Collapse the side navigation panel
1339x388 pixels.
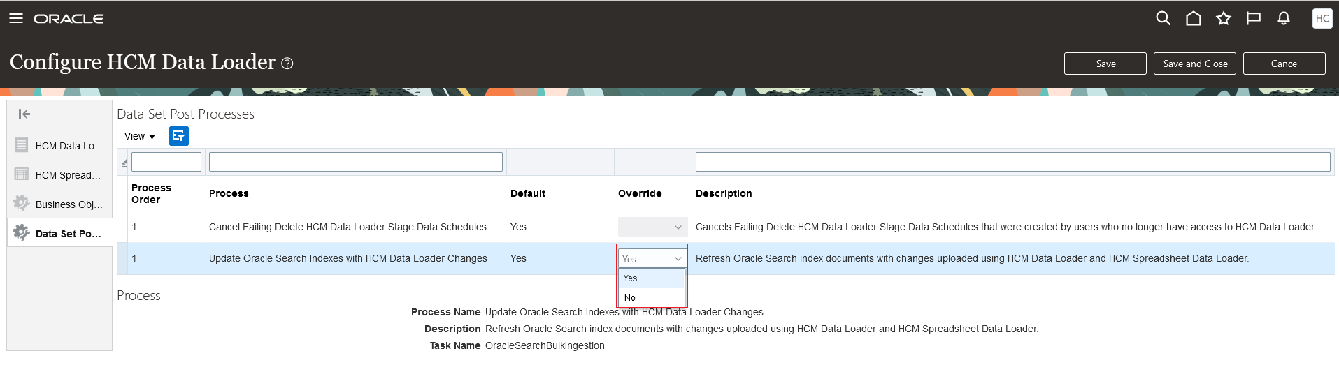tap(24, 114)
